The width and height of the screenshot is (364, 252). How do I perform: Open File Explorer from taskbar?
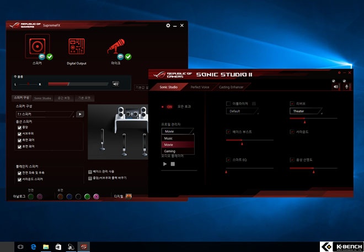[x=46, y=247]
